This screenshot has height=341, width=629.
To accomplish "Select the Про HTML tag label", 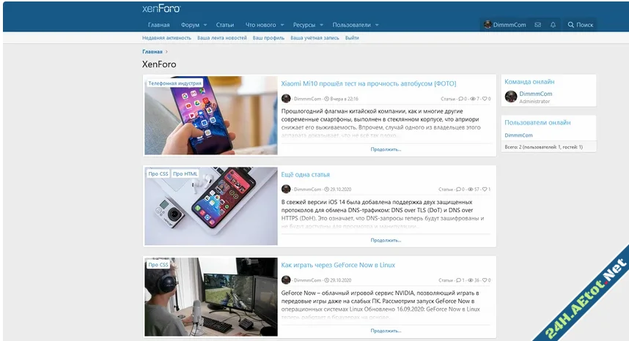I will 185,174.
